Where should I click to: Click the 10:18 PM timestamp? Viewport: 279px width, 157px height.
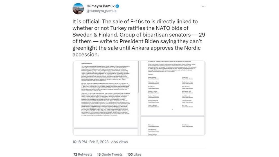(x=80, y=142)
